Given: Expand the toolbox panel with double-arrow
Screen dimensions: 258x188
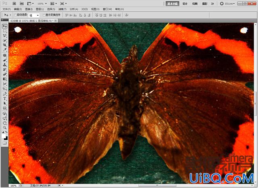Looking at the screenshot, I should [2, 20].
